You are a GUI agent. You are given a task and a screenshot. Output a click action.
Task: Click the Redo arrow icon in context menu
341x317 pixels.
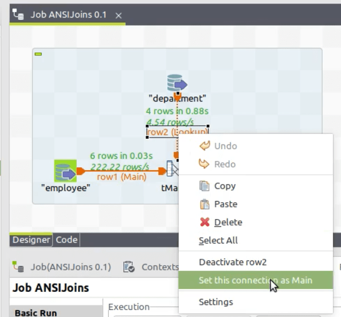click(204, 164)
